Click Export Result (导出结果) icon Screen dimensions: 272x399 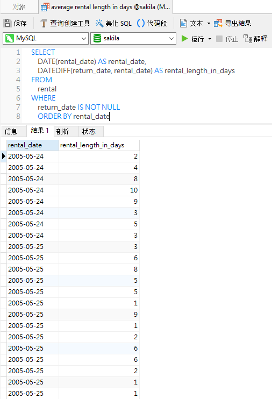pyautogui.click(x=218, y=24)
